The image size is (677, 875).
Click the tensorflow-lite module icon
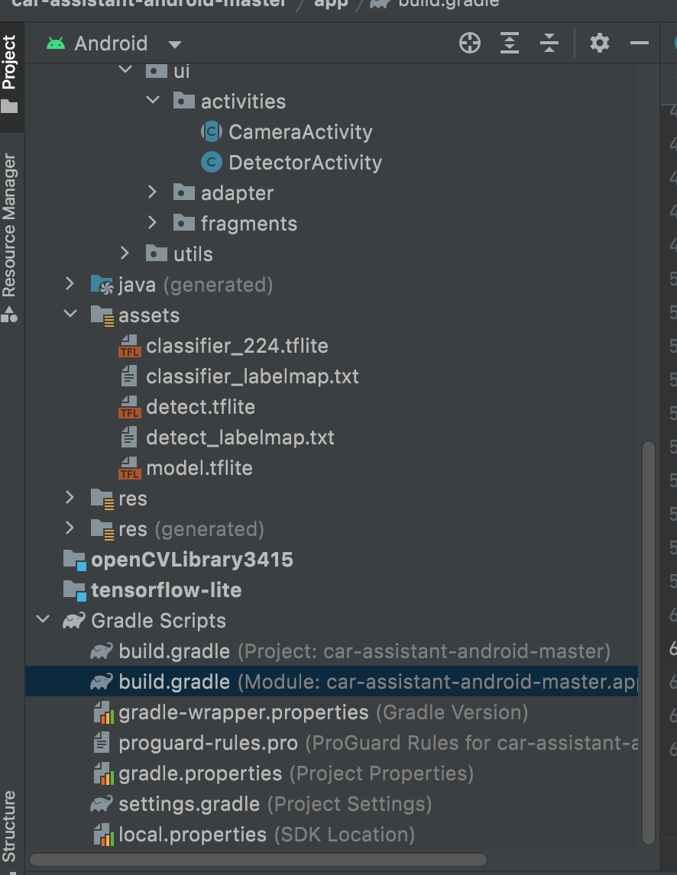point(75,590)
